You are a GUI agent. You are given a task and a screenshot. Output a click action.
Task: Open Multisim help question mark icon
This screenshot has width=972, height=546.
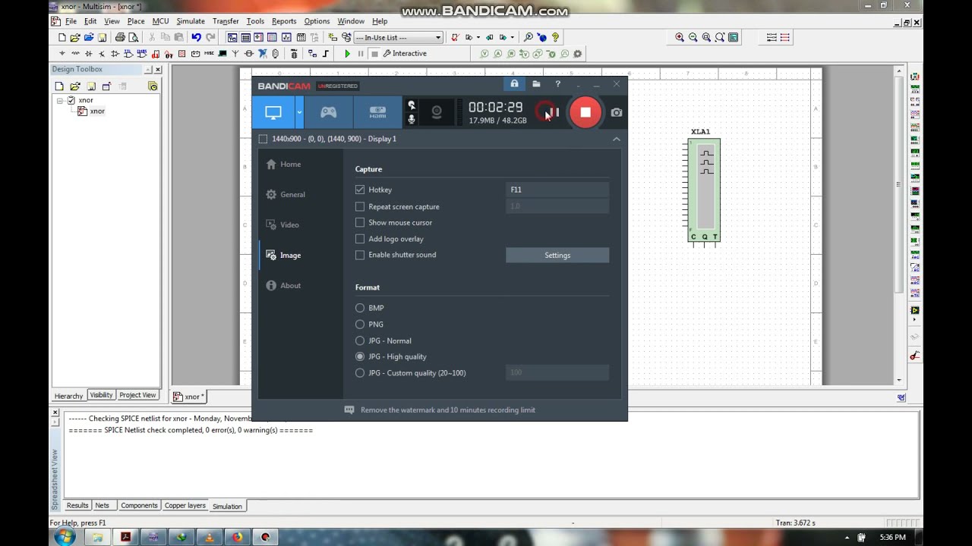click(555, 37)
